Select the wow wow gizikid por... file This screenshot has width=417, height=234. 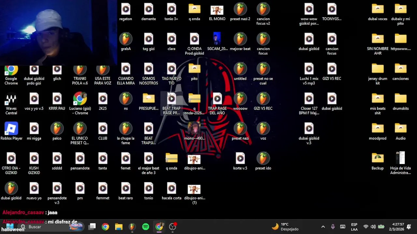309,14
